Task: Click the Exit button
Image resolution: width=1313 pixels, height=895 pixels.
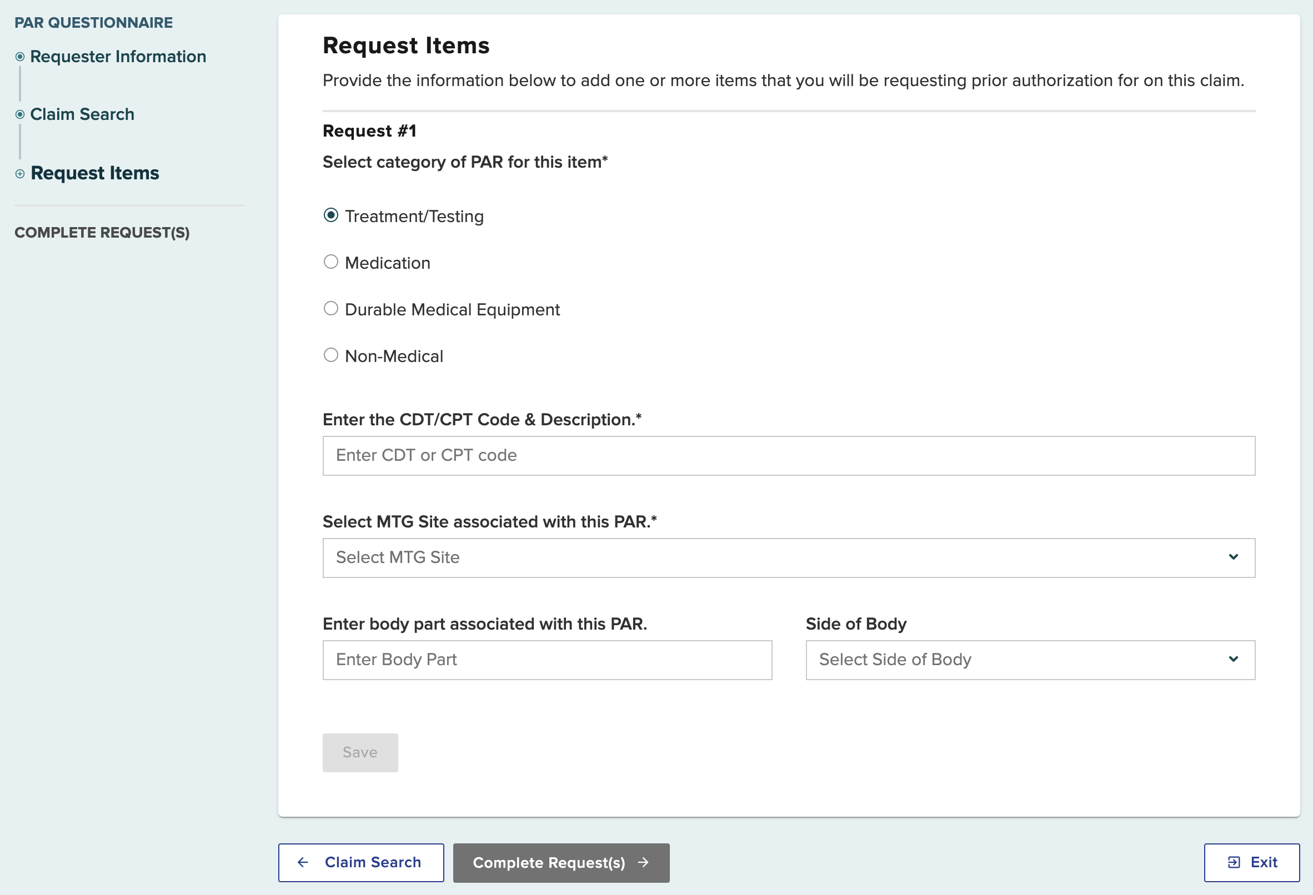Action: (x=1251, y=862)
